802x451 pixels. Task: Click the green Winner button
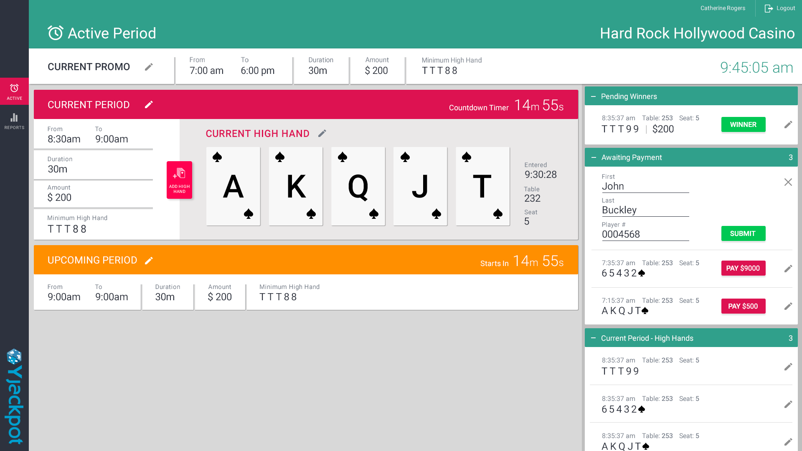coord(743,124)
